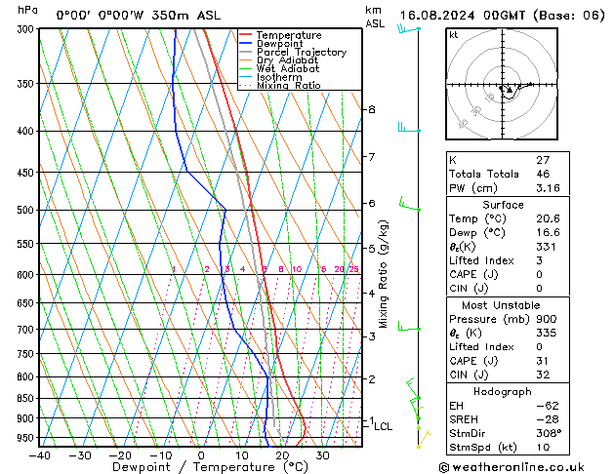Click the surface Temp value '20.6'
The height and width of the screenshot is (474, 614).
[549, 218]
